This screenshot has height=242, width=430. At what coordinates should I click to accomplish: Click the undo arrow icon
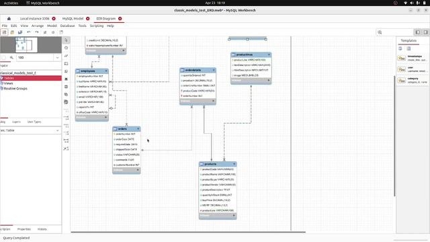28,32
